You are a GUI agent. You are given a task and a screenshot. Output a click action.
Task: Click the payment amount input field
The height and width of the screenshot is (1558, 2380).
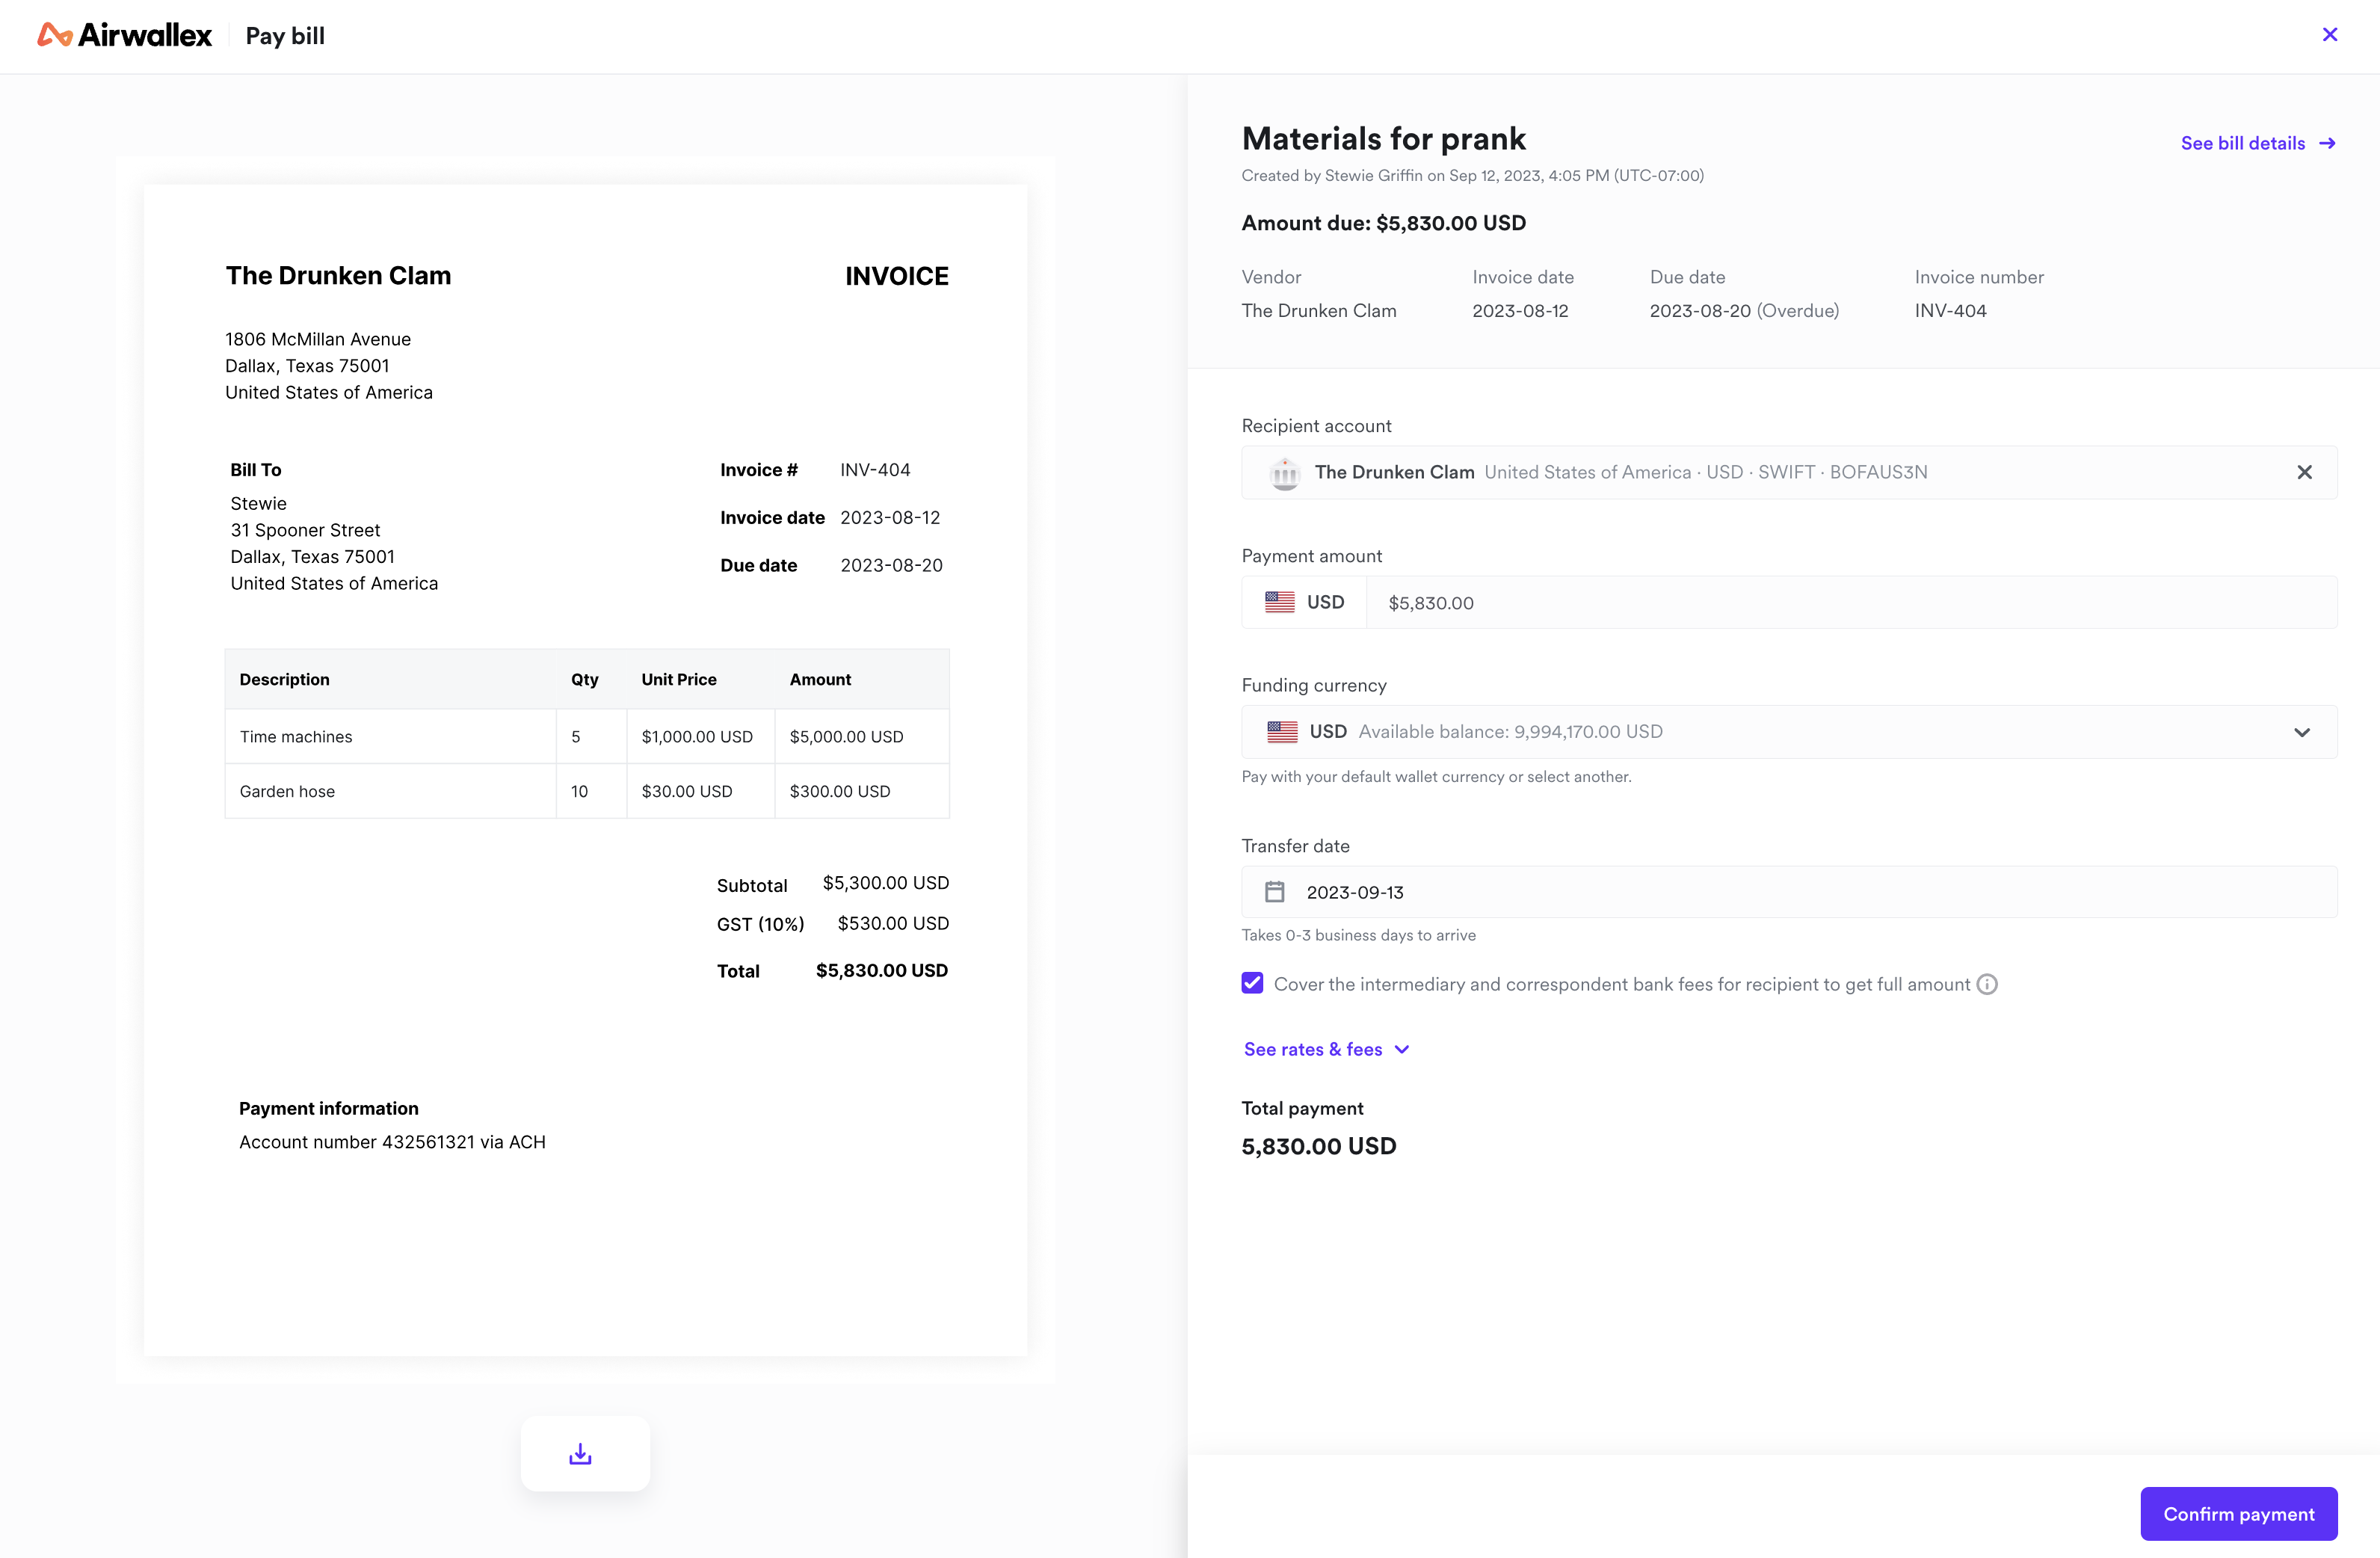click(1850, 603)
